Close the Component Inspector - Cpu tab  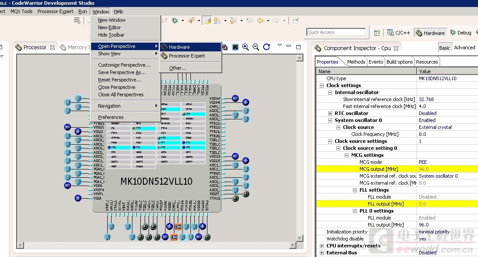tap(396, 48)
